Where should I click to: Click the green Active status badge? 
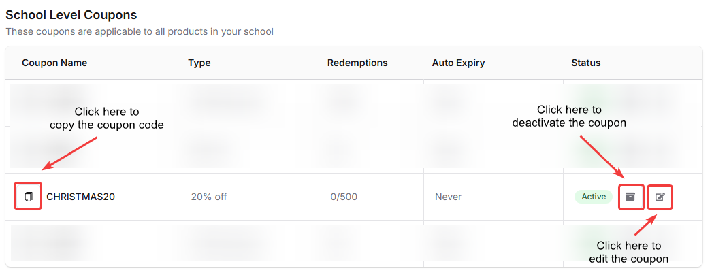point(594,197)
